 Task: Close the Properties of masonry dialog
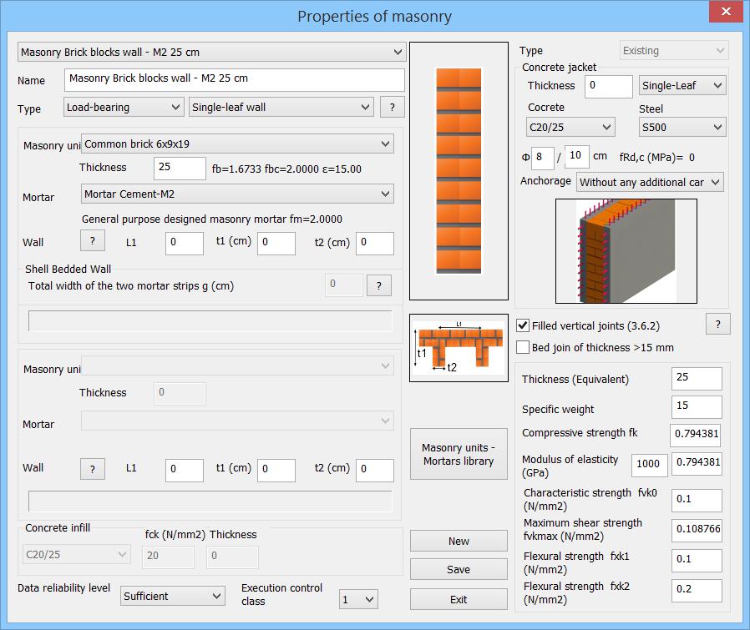point(726,12)
